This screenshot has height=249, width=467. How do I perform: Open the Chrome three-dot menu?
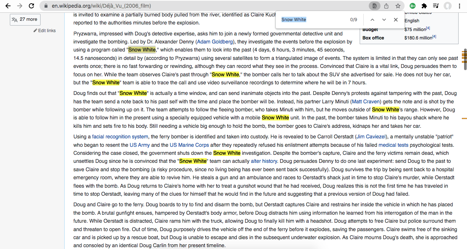pyautogui.click(x=459, y=6)
